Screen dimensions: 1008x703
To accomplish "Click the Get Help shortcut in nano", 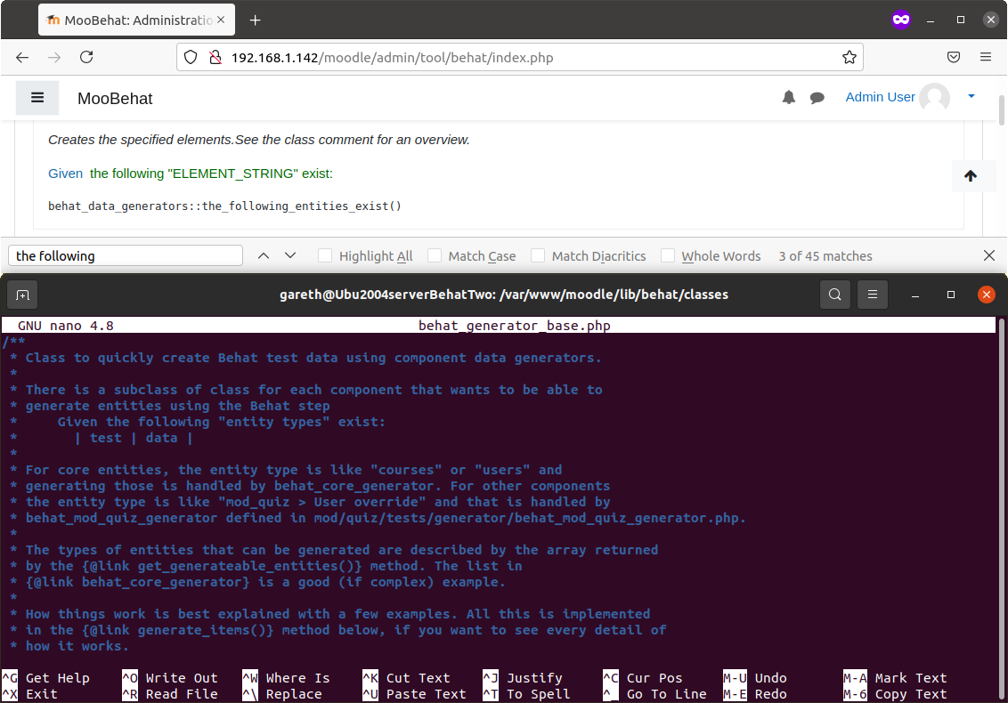I will point(45,678).
